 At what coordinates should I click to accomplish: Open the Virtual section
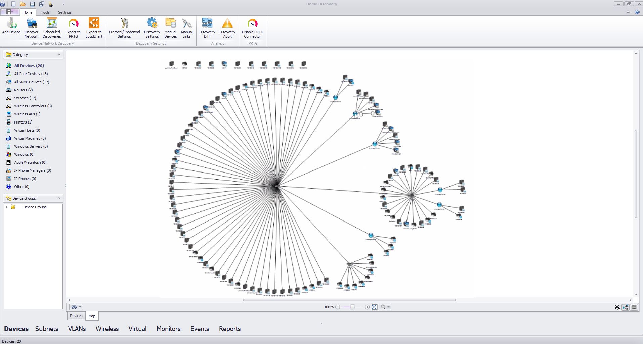point(137,329)
